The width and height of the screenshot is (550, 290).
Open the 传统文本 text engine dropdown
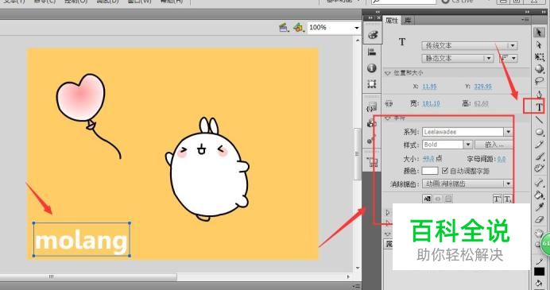pos(469,45)
